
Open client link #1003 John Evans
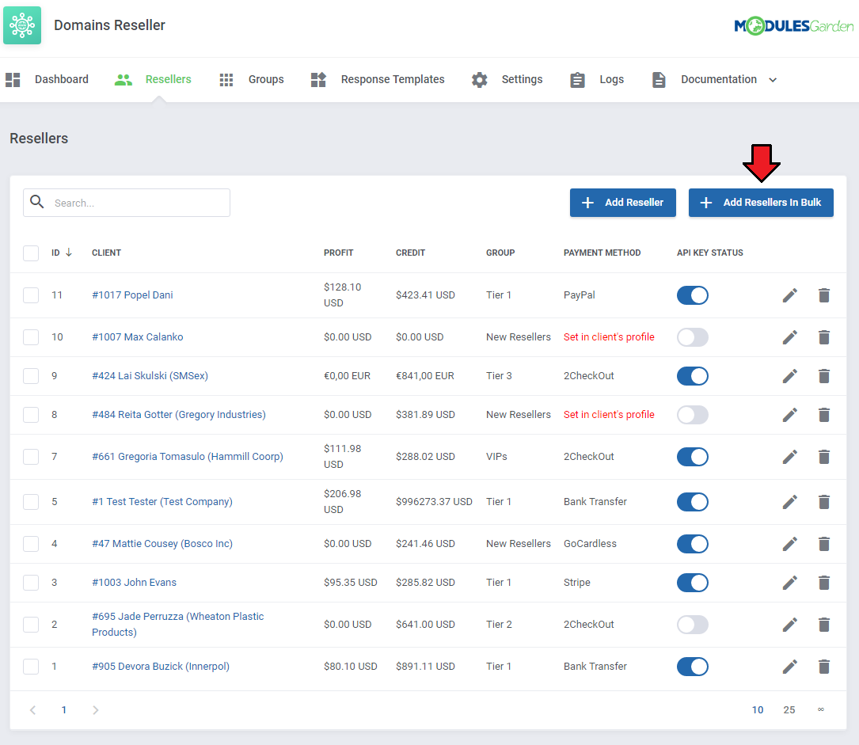click(135, 583)
